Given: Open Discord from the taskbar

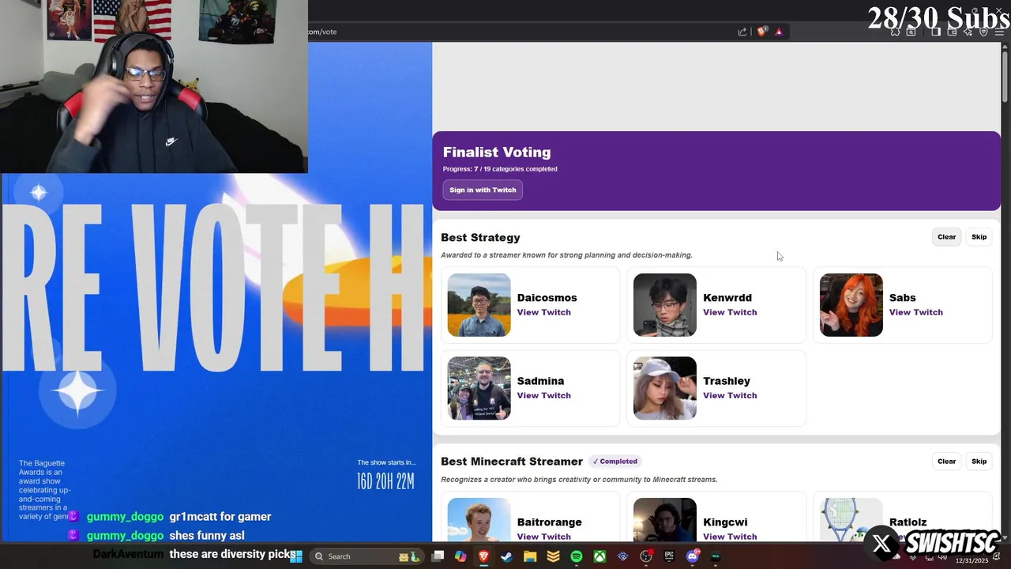Looking at the screenshot, I should click(693, 556).
